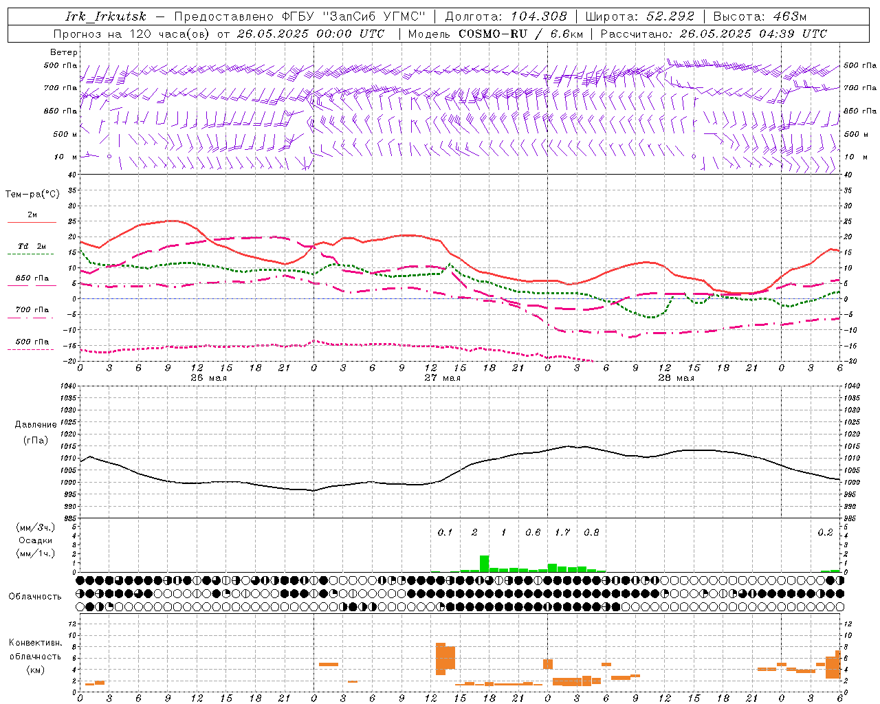880x704 pixels.
Task: Click the 'Модель COSMO-RU / 6.6км' model label
Action: (x=496, y=34)
